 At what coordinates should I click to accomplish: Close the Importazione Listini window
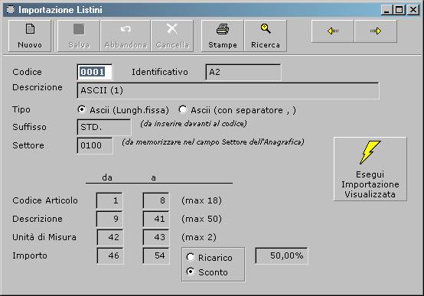pyautogui.click(x=413, y=10)
